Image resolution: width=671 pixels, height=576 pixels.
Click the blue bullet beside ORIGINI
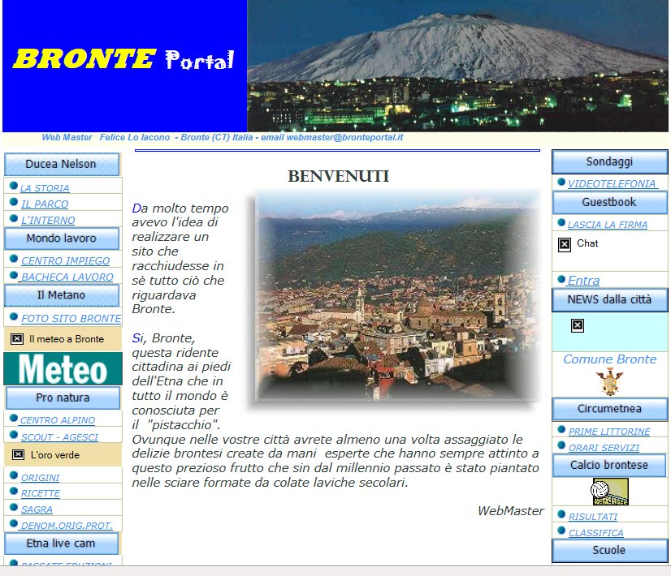click(14, 475)
